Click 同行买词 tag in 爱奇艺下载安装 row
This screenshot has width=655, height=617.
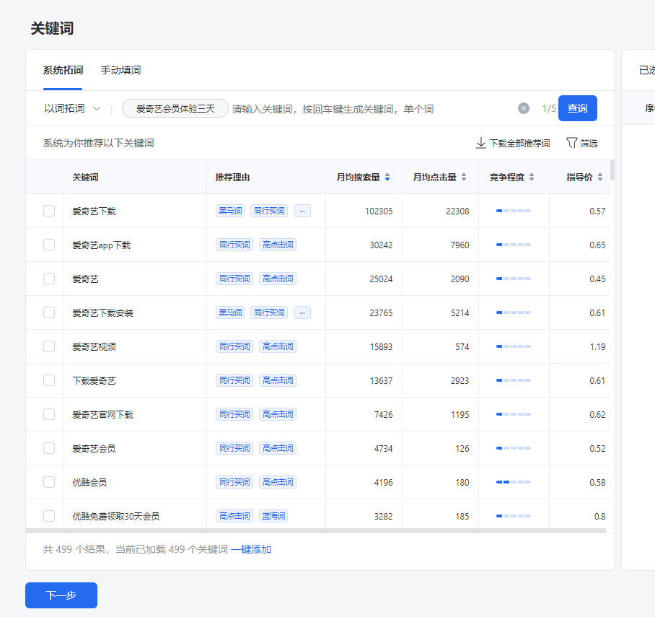pos(269,312)
